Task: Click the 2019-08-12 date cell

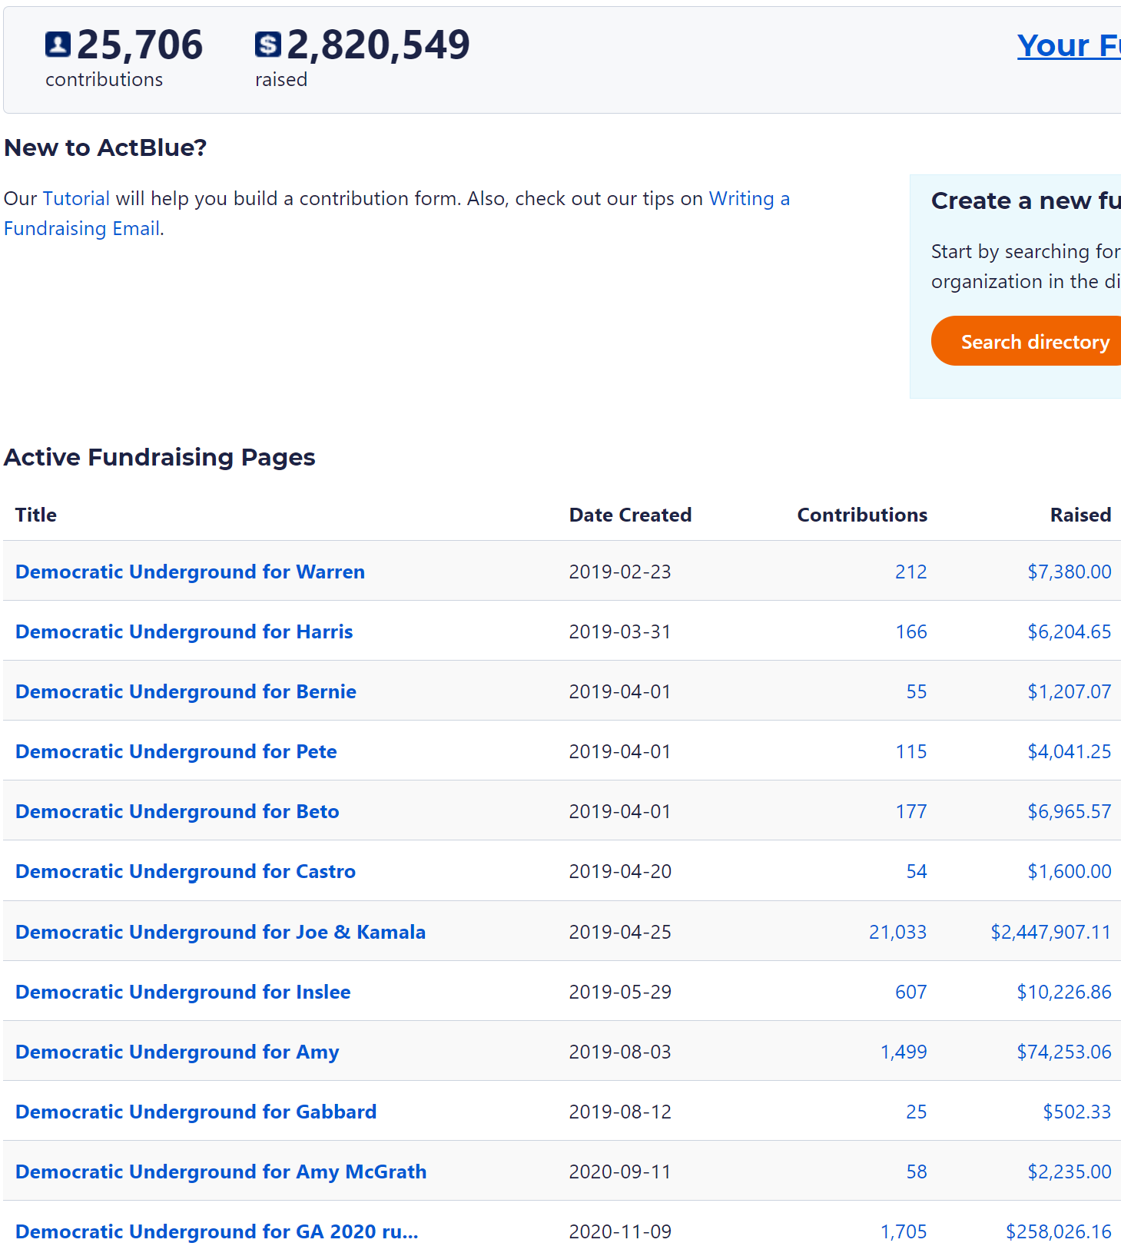Action: coord(620,1112)
